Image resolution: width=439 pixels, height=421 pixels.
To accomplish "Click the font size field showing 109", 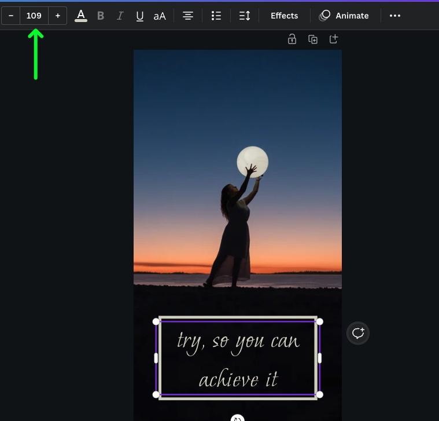I will pyautogui.click(x=34, y=16).
